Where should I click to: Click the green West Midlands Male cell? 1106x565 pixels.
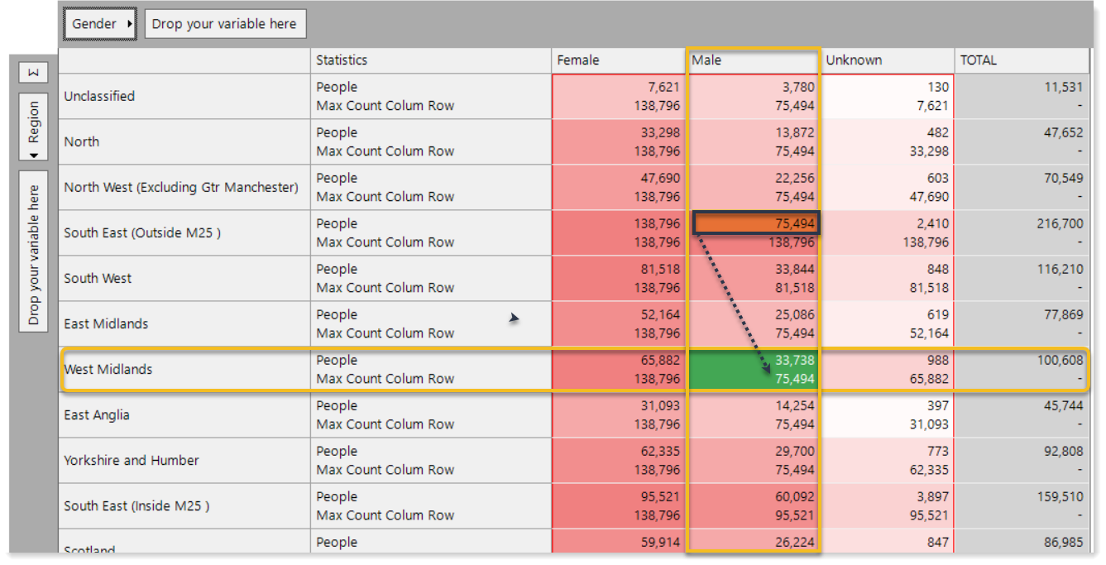[753, 370]
